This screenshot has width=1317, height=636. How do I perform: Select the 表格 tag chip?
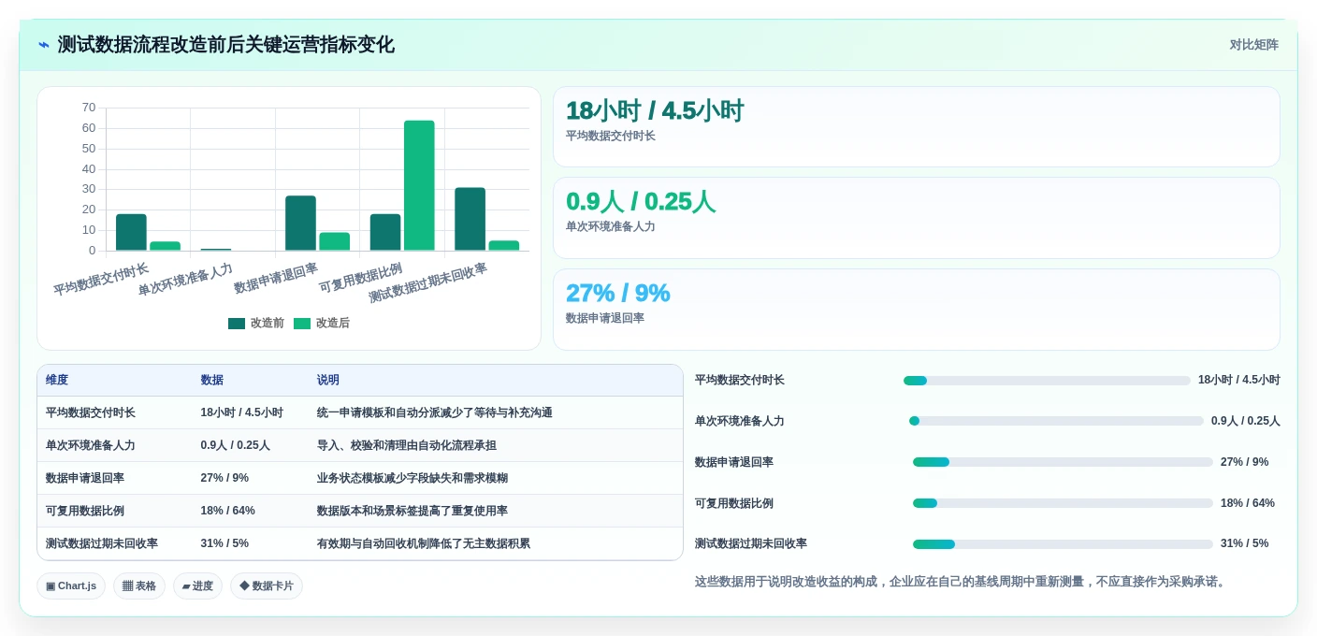coord(139,585)
